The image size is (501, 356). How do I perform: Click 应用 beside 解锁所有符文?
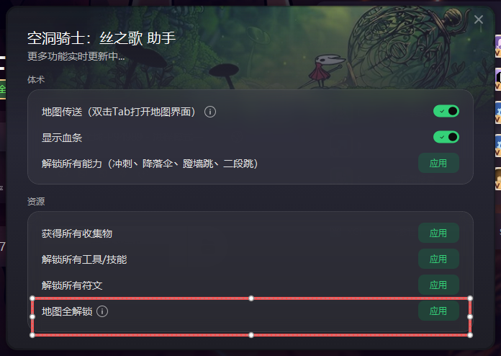tap(438, 285)
